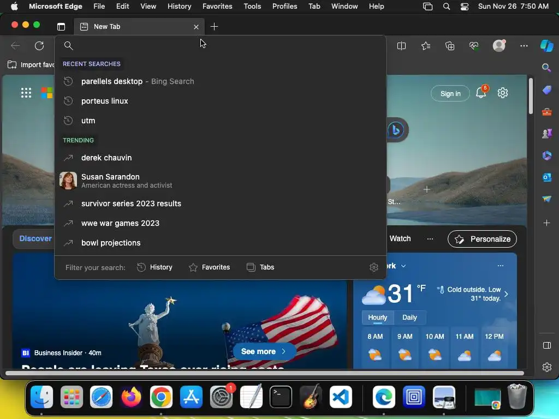The image size is (559, 419).
Task: Switch weather to Daily tab
Action: [x=409, y=318]
